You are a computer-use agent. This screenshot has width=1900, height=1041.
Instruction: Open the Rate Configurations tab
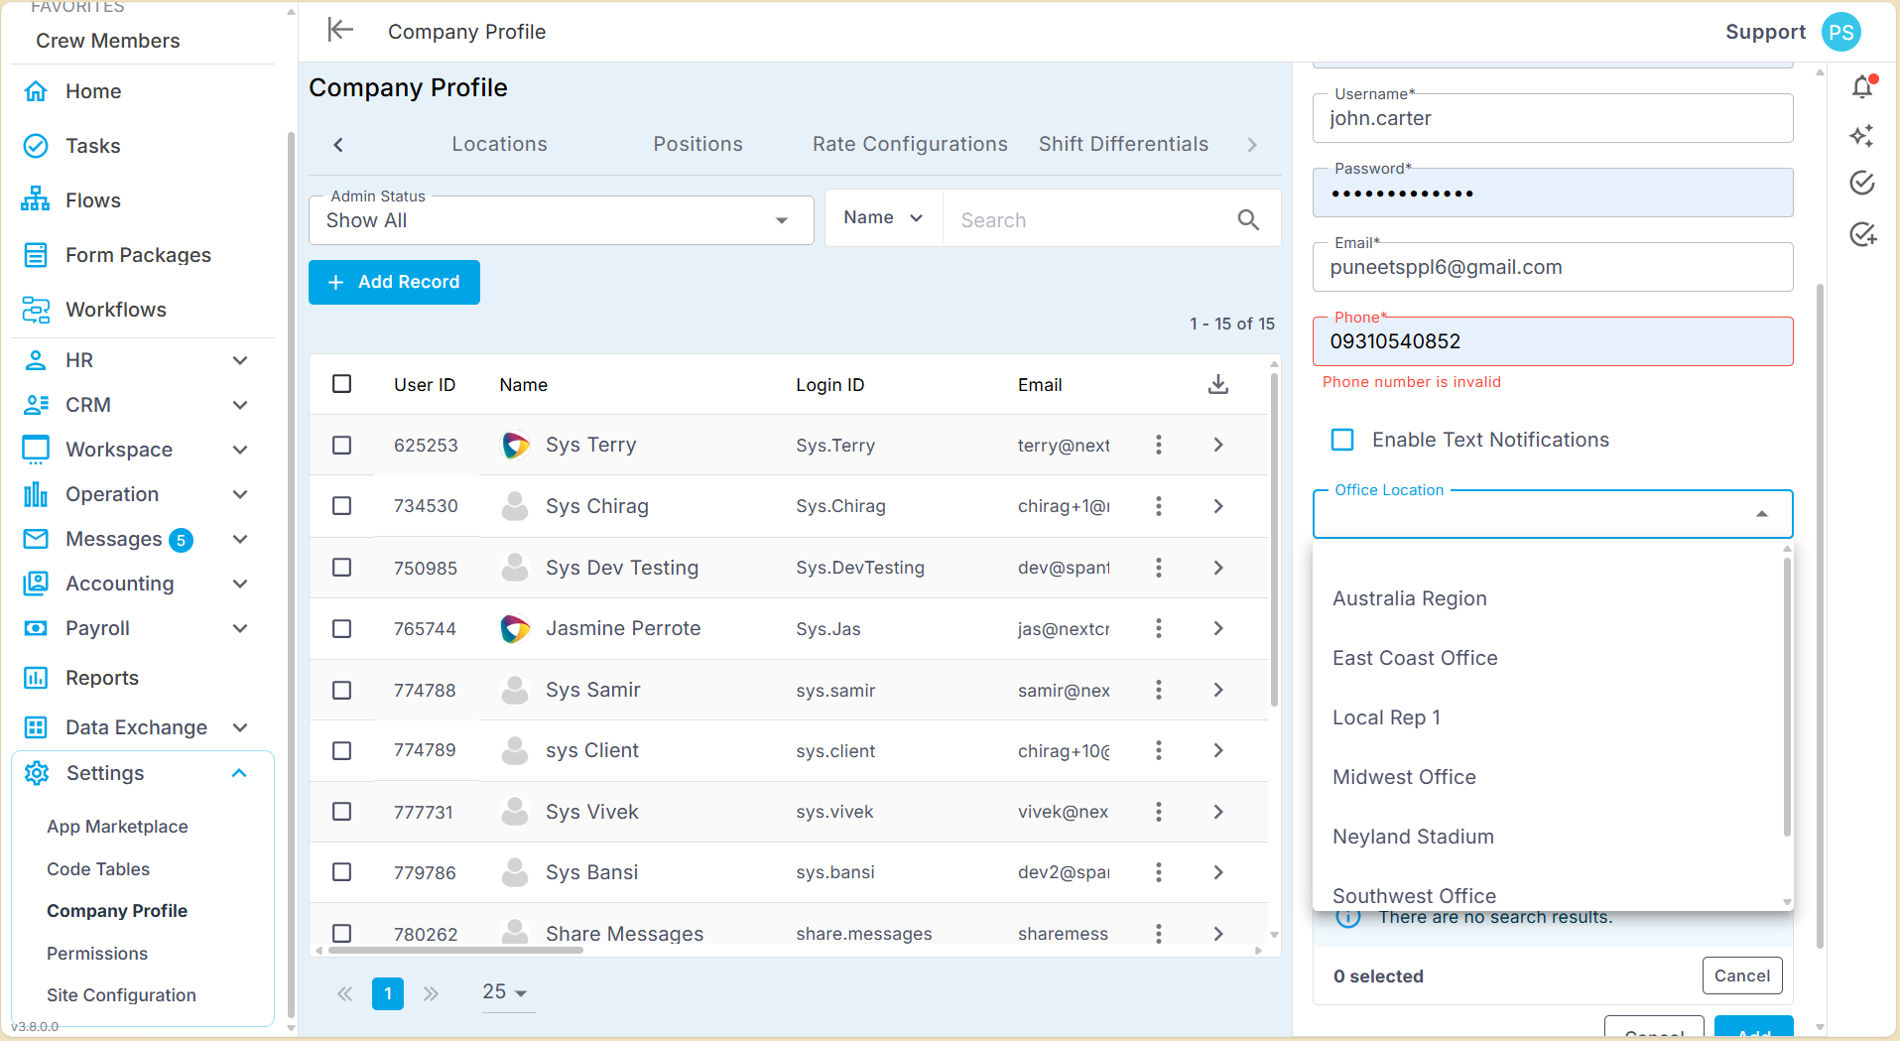pyautogui.click(x=910, y=144)
